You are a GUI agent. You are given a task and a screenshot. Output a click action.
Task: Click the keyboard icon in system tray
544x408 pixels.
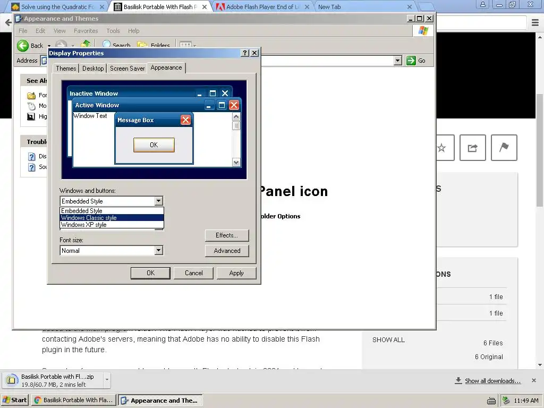point(491,401)
